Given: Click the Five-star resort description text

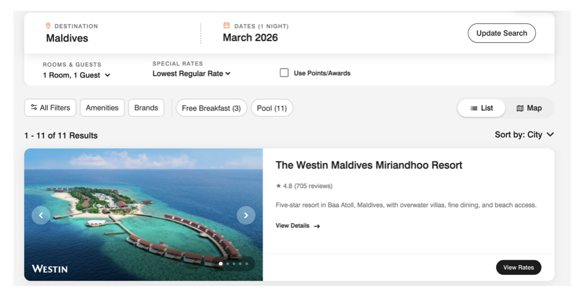Looking at the screenshot, I should point(406,205).
